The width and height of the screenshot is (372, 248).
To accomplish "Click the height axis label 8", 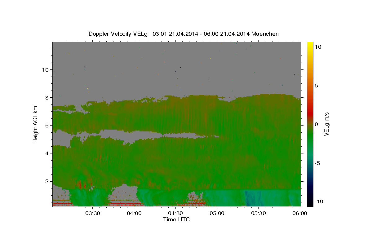I will click(47, 97).
